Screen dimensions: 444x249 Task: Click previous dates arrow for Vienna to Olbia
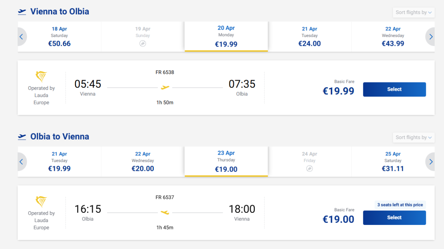21,37
